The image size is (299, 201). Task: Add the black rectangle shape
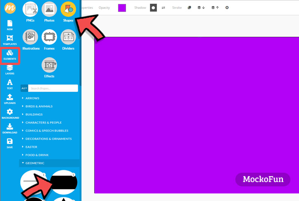[64, 182]
